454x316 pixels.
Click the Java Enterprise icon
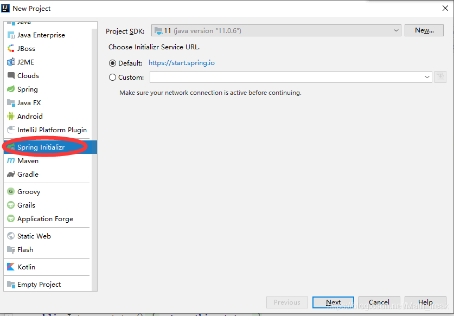click(11, 35)
